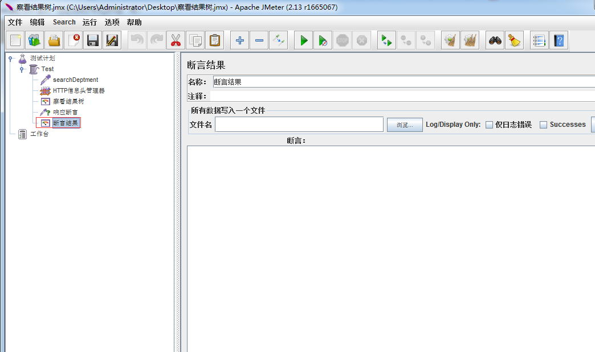Click the Close test plan icon

click(74, 40)
